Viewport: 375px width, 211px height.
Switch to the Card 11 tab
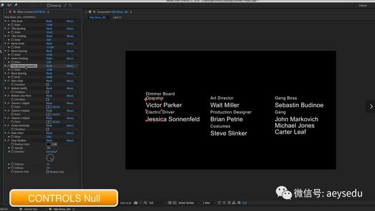coord(117,17)
